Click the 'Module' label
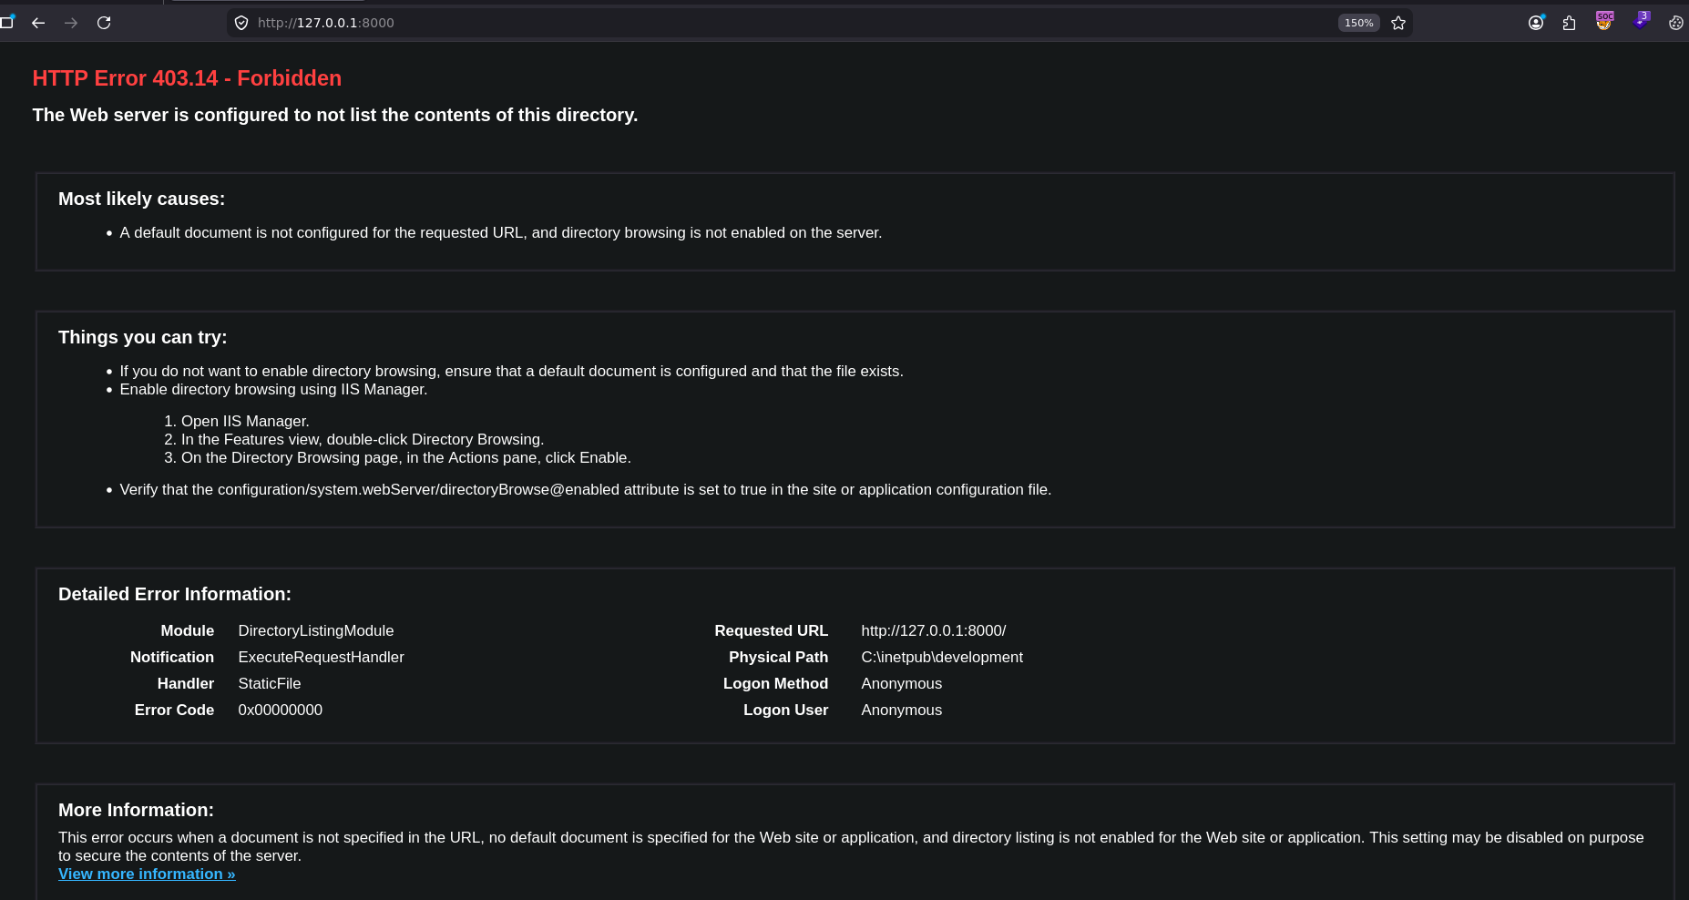1689x900 pixels. coord(188,630)
